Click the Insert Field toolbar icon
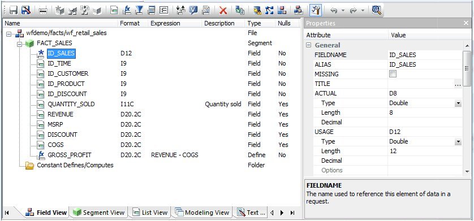Screen dimensions: 474x221 [x=114, y=11]
